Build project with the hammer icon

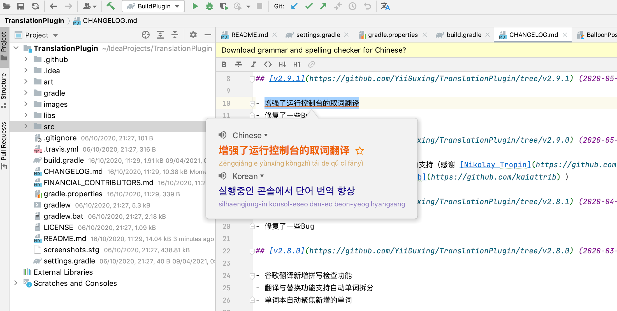coord(111,6)
